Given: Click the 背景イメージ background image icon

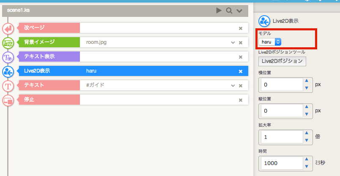Looking at the screenshot, I should click(x=8, y=43).
